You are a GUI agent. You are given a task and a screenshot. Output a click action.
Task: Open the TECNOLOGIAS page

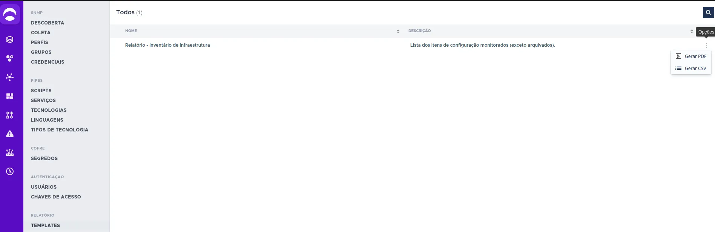point(49,110)
